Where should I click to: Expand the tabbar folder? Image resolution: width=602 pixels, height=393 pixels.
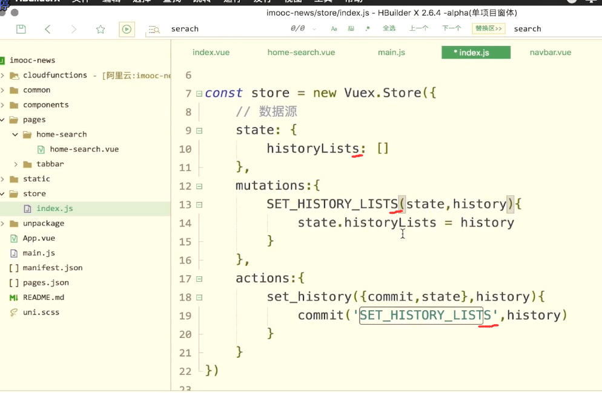tap(16, 164)
